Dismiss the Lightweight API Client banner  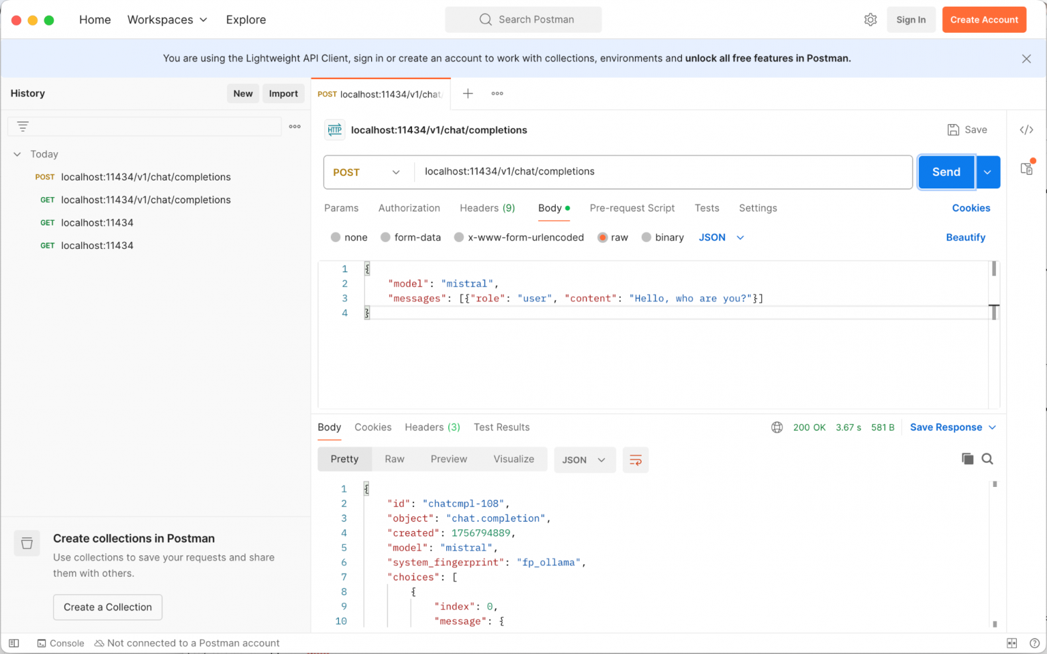point(1026,58)
